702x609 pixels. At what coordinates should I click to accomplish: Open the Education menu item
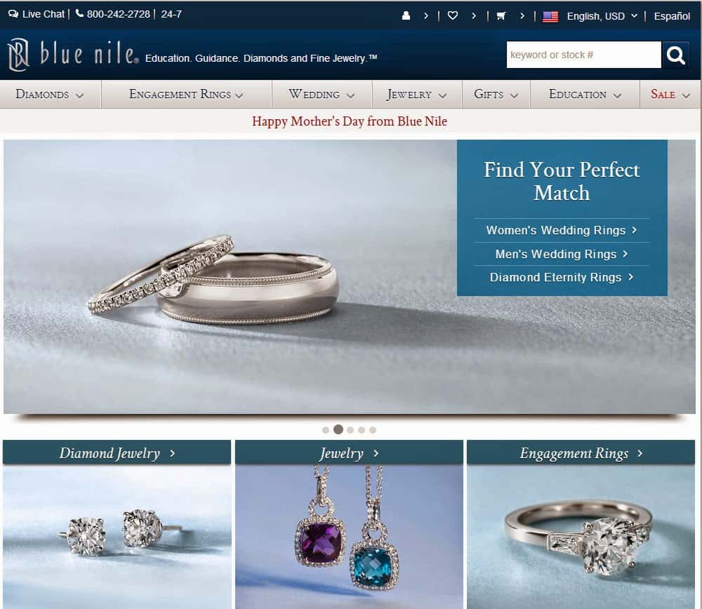(x=585, y=95)
